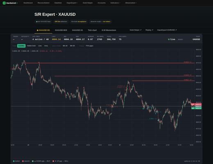
Task: Go to Dashboard in top navigation
Action: pyautogui.click(x=28, y=3)
